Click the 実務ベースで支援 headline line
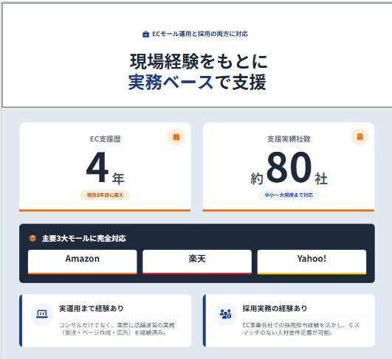392x359 pixels. (197, 82)
